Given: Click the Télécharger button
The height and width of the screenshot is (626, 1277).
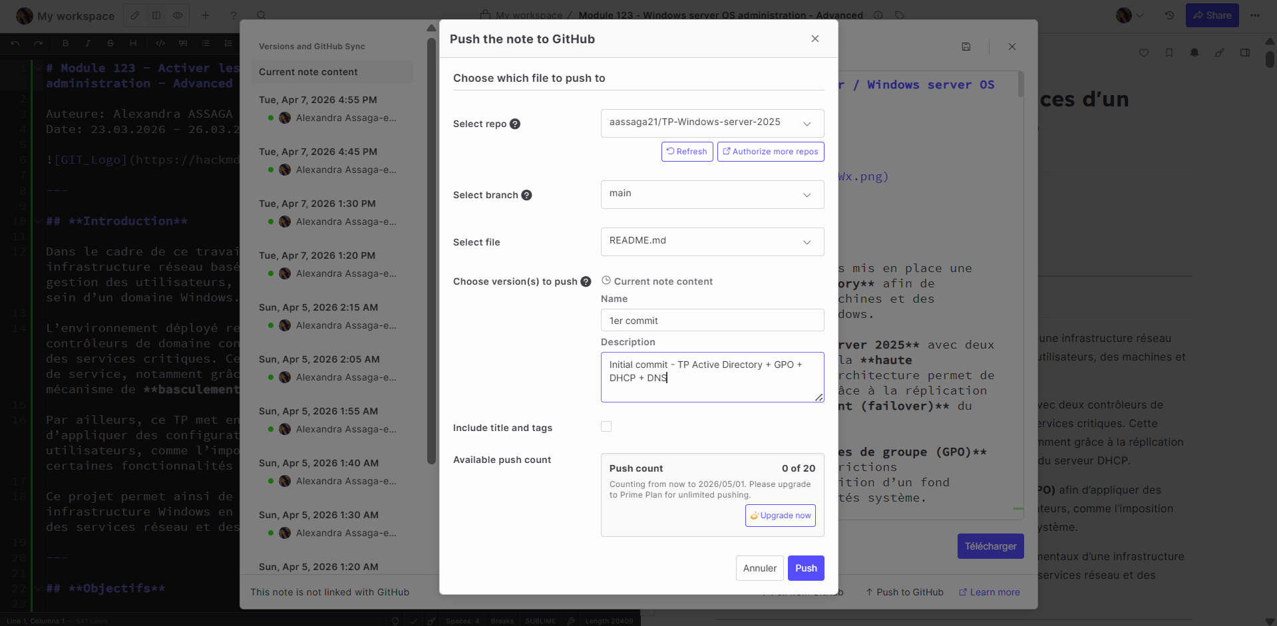Looking at the screenshot, I should pyautogui.click(x=991, y=546).
